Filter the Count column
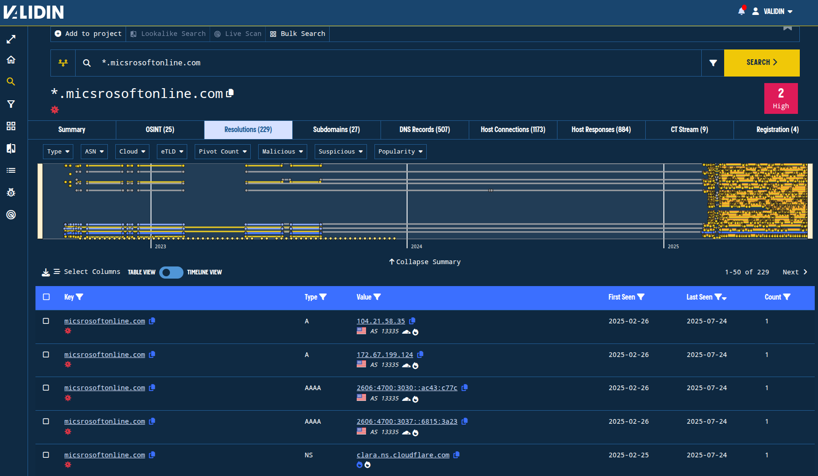The height and width of the screenshot is (476, 818). 787,297
